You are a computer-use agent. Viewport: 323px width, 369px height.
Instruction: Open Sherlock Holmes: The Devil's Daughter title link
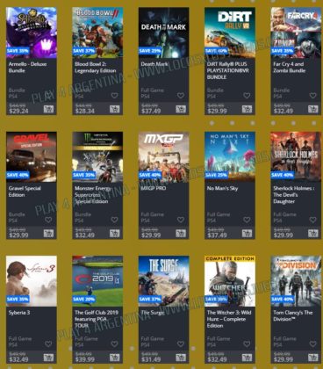point(294,195)
